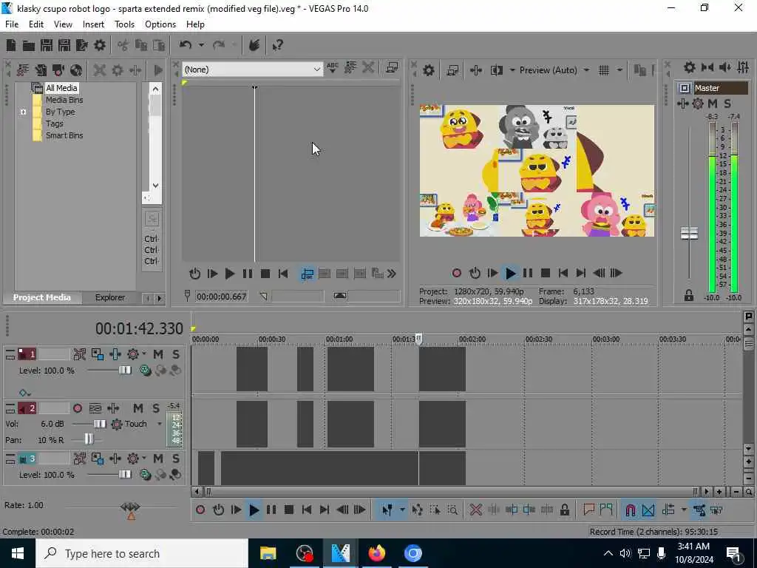The image size is (757, 568).
Task: Solo audio track 2
Action: tap(156, 408)
